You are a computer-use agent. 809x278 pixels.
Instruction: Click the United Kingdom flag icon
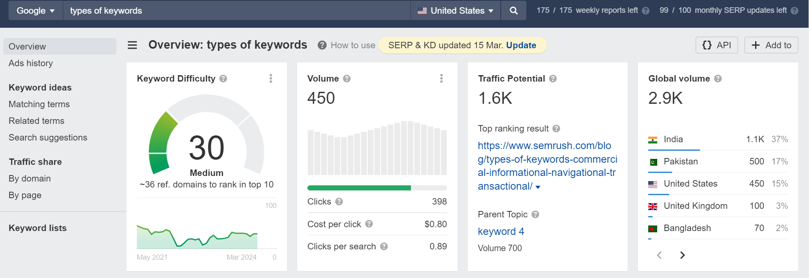653,206
